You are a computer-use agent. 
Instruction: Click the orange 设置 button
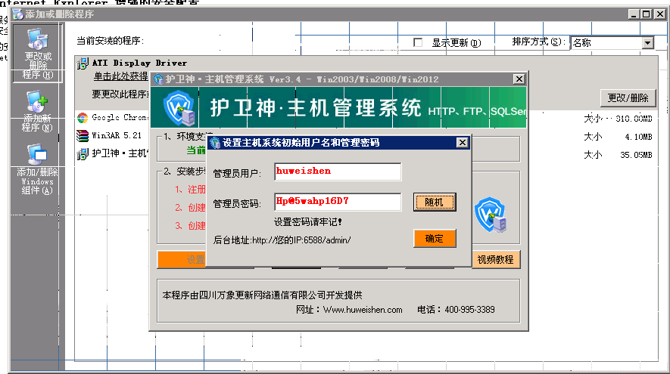[182, 260]
